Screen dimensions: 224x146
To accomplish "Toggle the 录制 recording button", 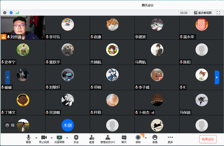I will pyautogui.click(x=138, y=139).
